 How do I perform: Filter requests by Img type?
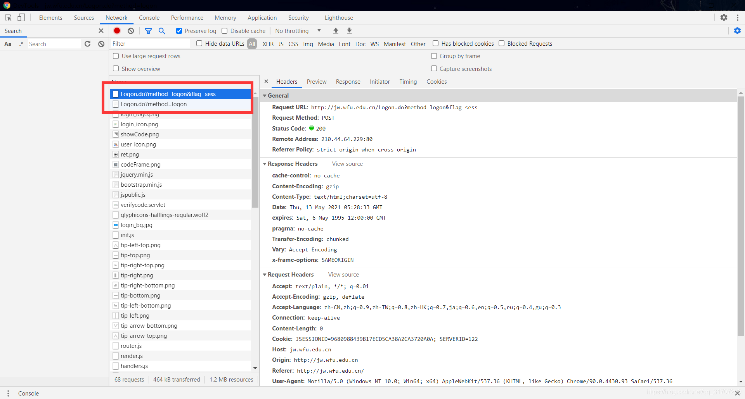(x=308, y=44)
